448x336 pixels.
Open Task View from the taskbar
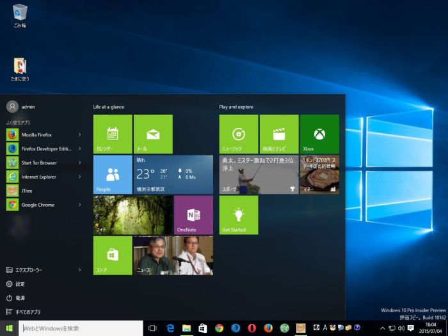pyautogui.click(x=152, y=328)
